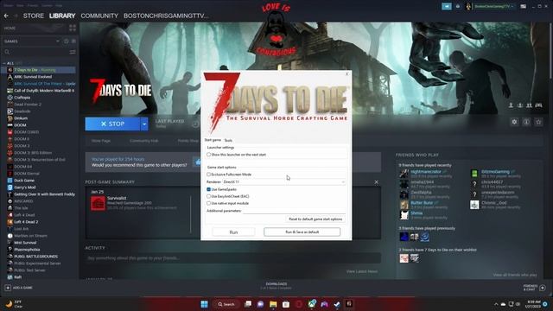
Task: Switch to the Start game tab
Action: click(213, 140)
